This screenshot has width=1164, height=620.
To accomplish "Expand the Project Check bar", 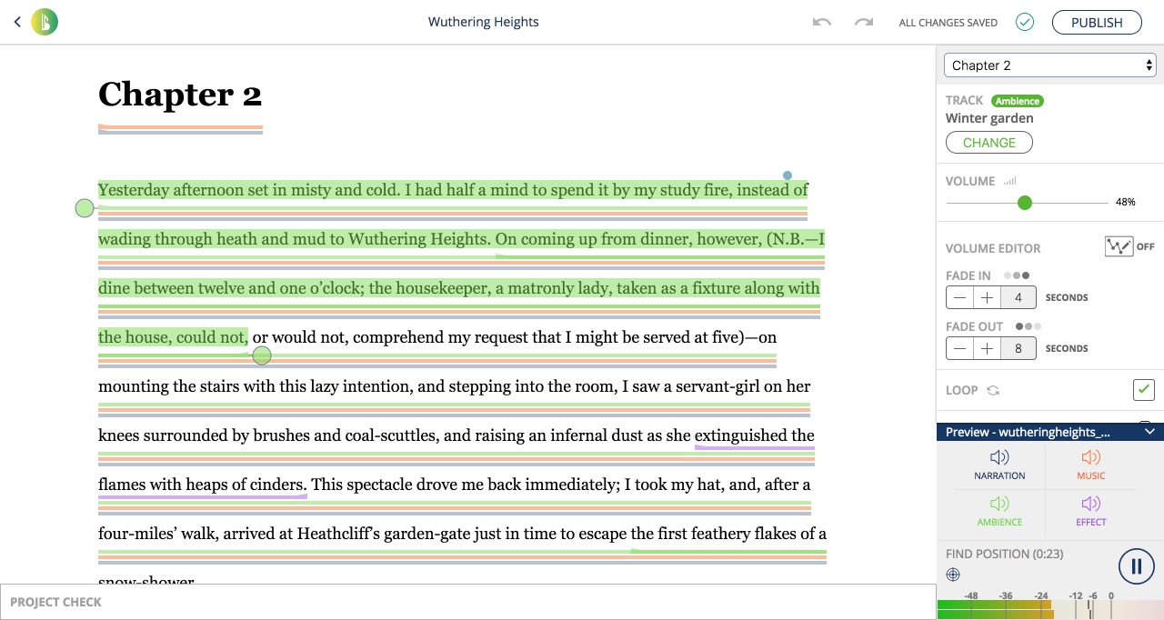I will point(467,602).
